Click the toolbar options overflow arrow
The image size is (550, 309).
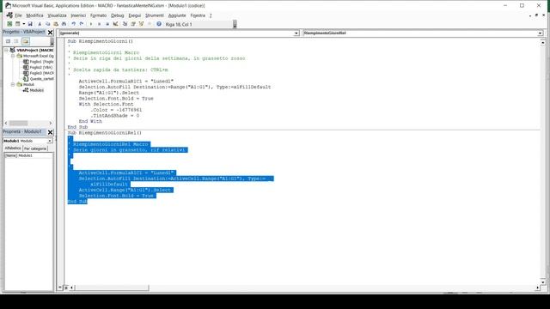(235, 24)
